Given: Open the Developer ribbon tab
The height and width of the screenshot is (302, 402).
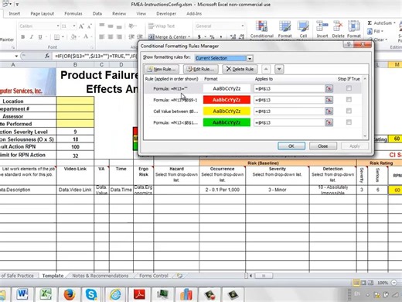Looking at the screenshot, I should tap(166, 13).
